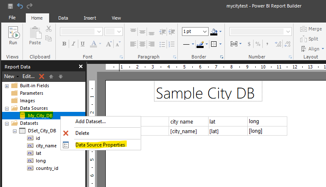Image resolution: width=326 pixels, height=187 pixels.
Task: Decrease paragraph indent
Action: coord(163,32)
